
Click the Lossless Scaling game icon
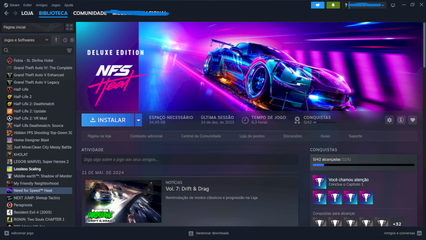coord(10,169)
